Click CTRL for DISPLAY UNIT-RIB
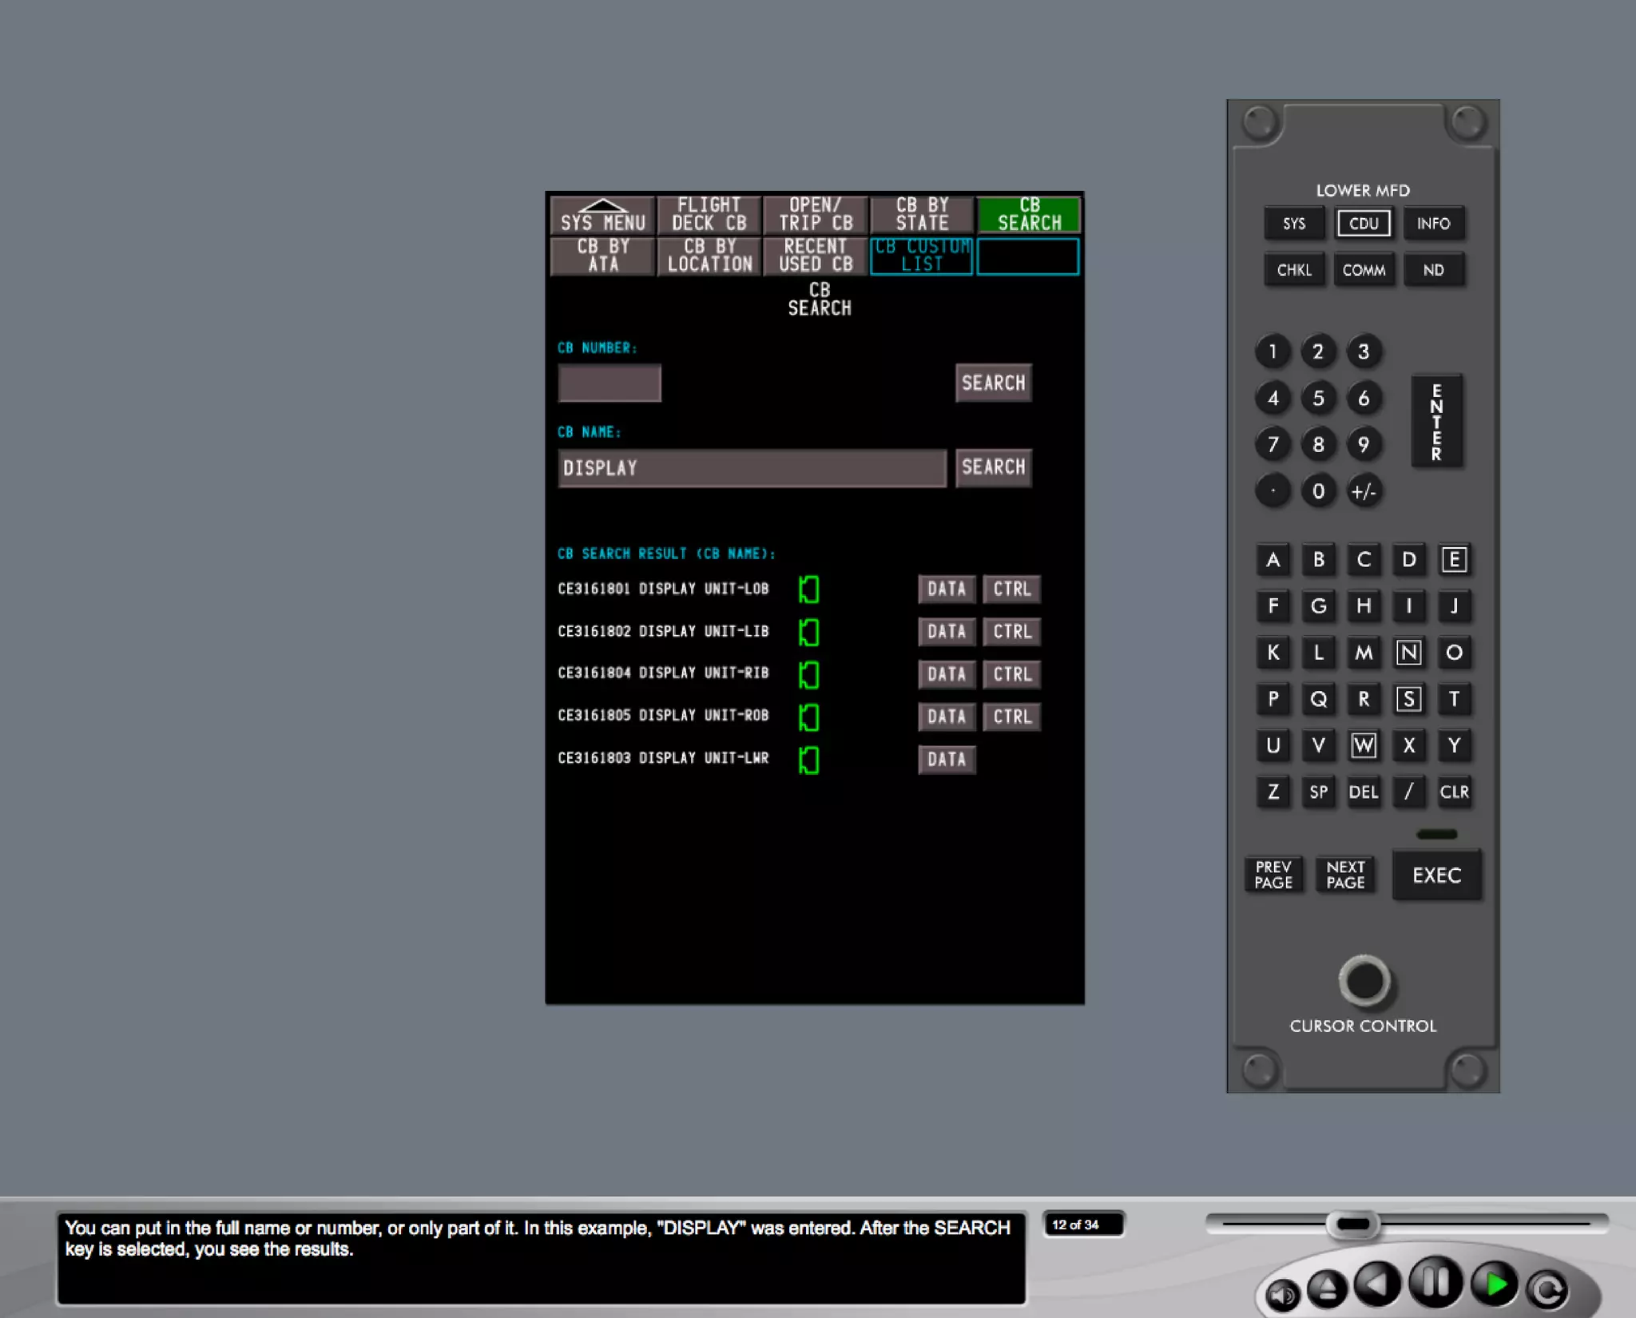The image size is (1636, 1318). click(x=1012, y=674)
